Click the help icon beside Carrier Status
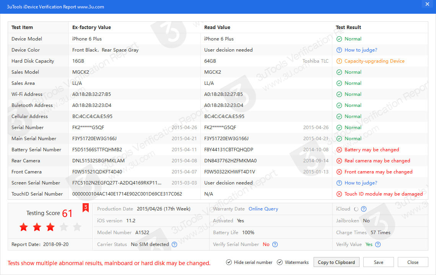 tap(175, 244)
